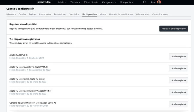The height and width of the screenshot is (112, 194).
Task: Click registration date 7 de septiembre de 2022
Action: (x=39, y=70)
